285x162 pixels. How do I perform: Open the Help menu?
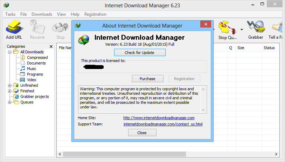pyautogui.click(x=75, y=14)
